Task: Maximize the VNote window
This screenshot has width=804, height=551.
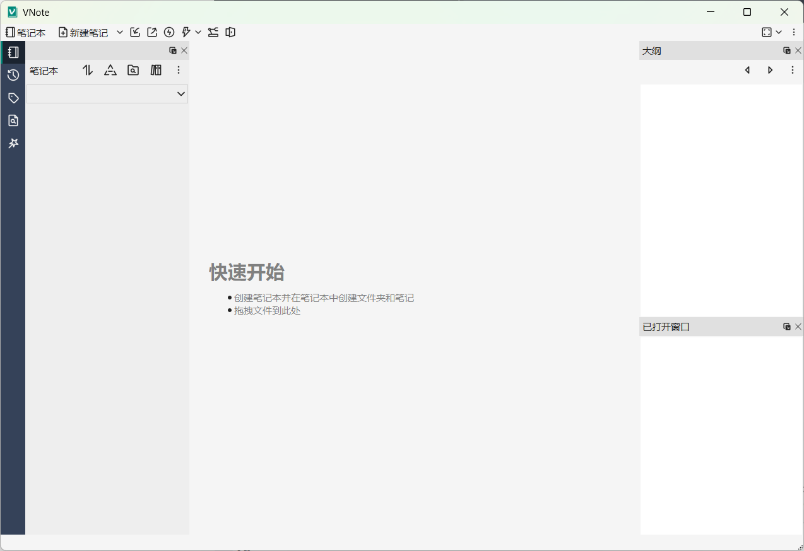Action: click(747, 12)
